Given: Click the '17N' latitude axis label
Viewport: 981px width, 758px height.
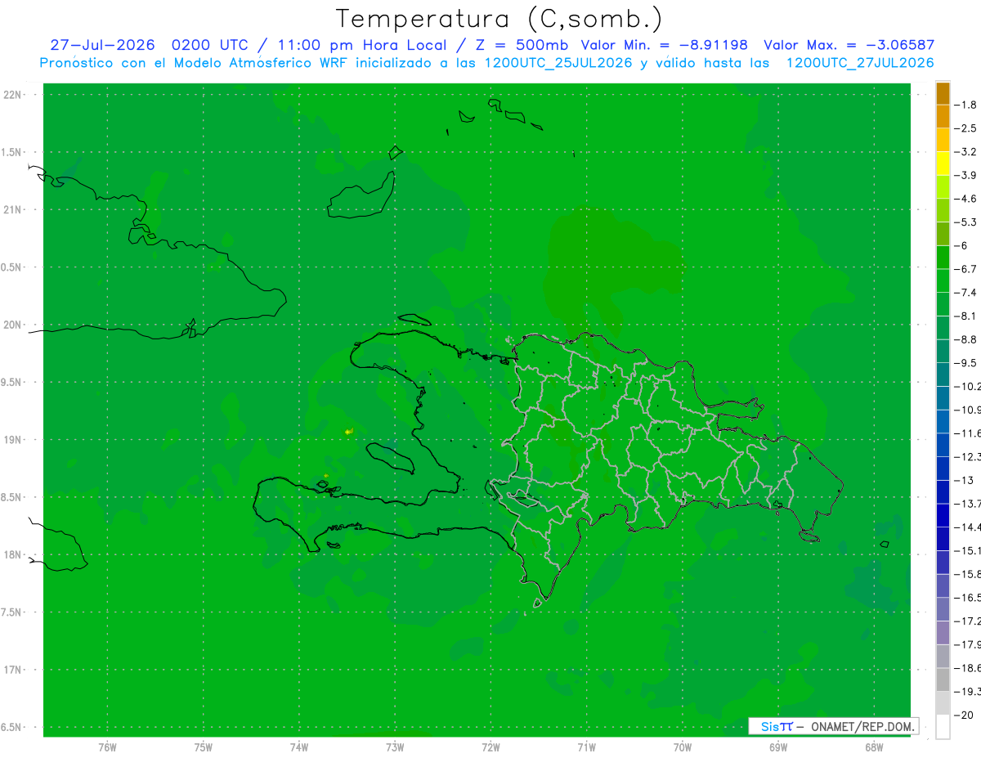Looking at the screenshot, I should coord(13,670).
